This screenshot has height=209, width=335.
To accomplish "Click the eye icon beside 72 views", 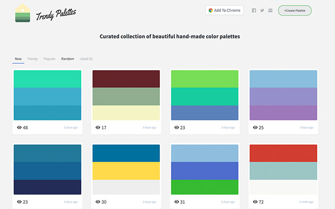I will tap(255, 202).
